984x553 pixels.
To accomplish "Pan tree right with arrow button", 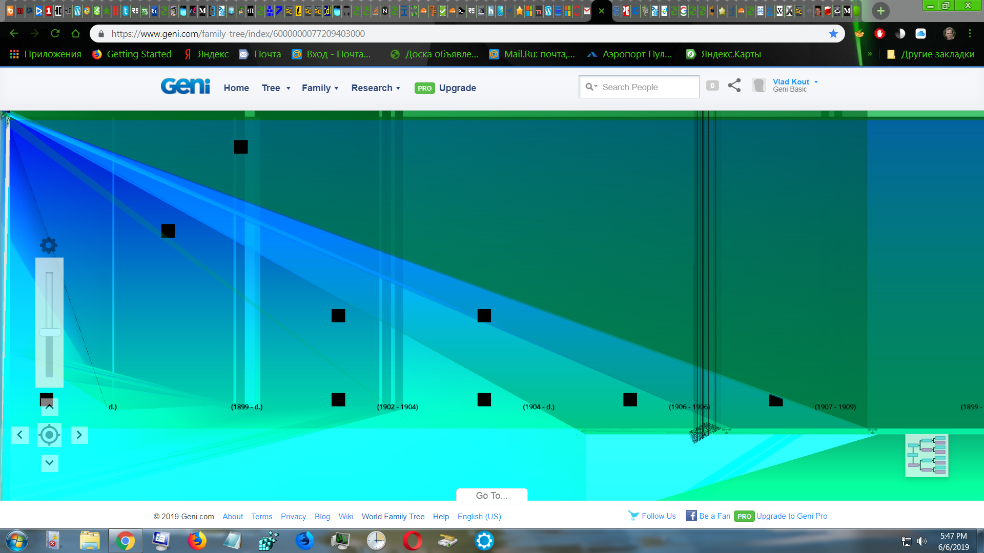I will tap(79, 435).
